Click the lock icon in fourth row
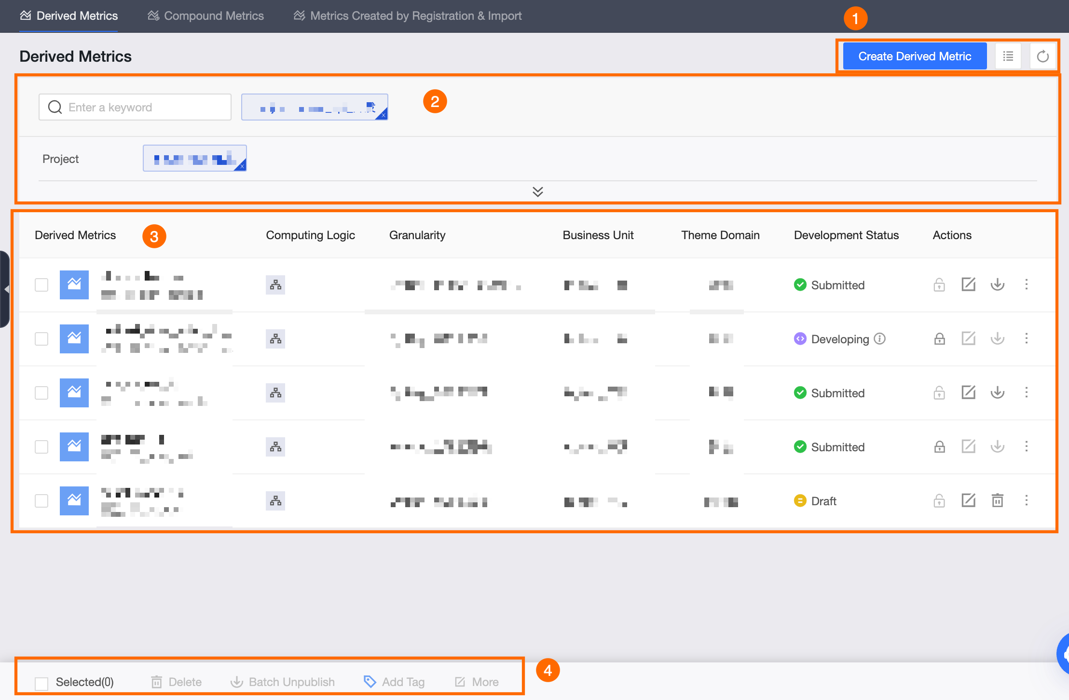 (x=939, y=447)
